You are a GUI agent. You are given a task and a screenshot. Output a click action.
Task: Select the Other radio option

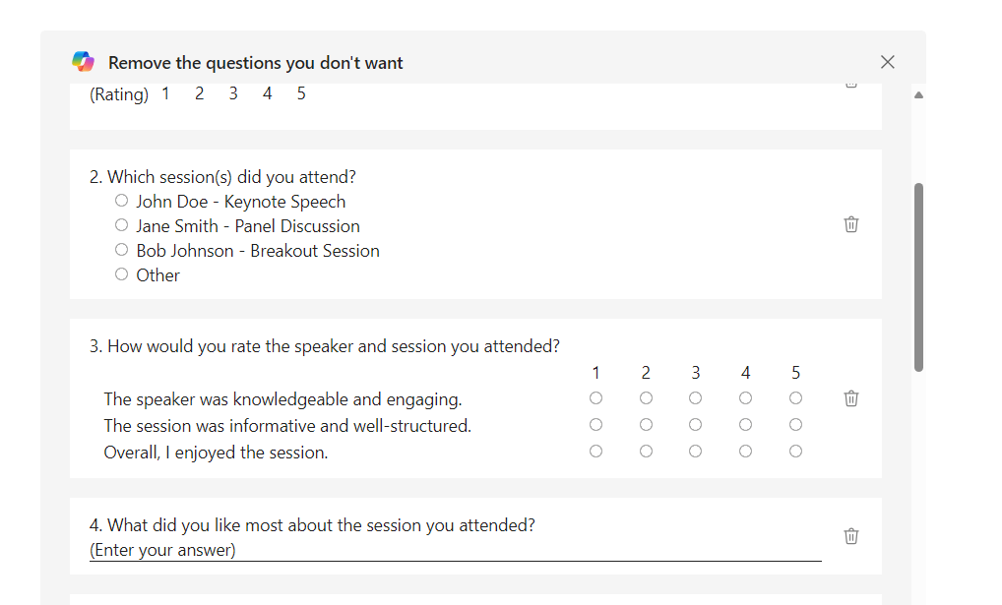coord(122,274)
